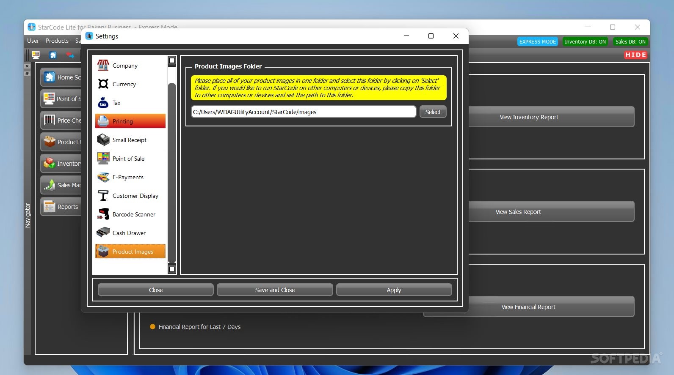The width and height of the screenshot is (674, 375).
Task: Open the Cash Drawer icon
Action: pyautogui.click(x=103, y=233)
